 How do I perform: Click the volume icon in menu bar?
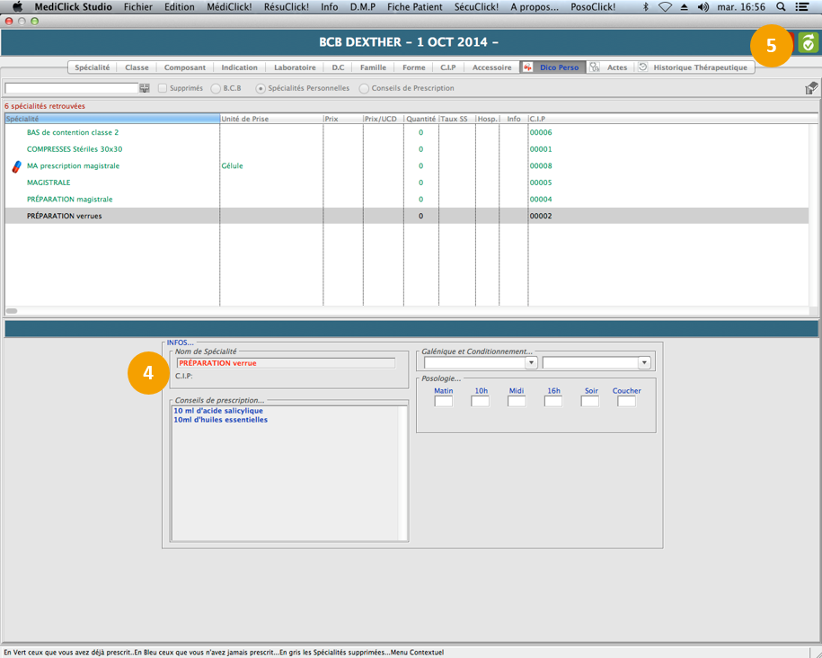[x=703, y=7]
